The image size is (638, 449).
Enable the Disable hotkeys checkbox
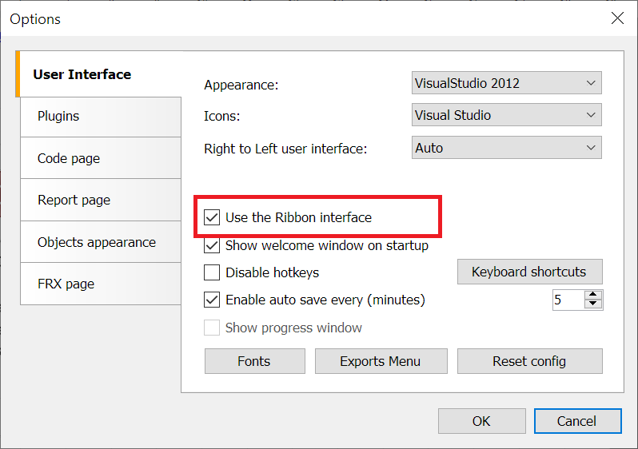pos(212,272)
